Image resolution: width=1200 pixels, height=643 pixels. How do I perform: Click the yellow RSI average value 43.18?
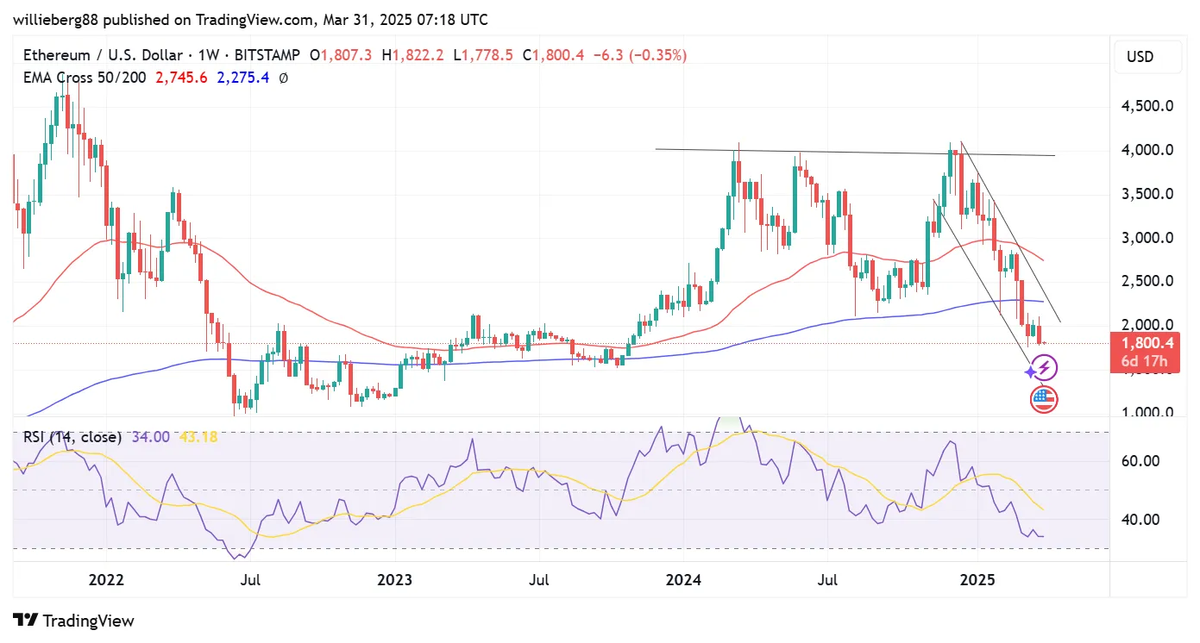point(198,437)
